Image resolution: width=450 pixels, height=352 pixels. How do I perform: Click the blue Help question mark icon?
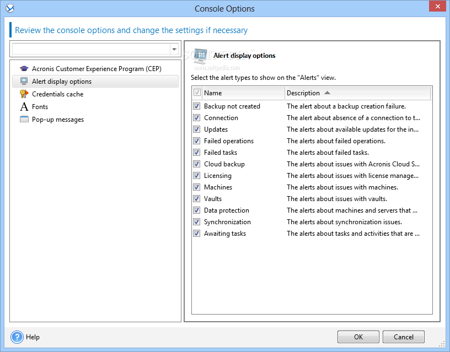coord(17,337)
